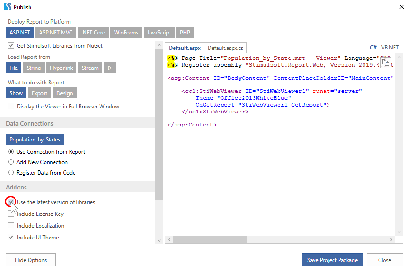
Task: Select the Population_by_States data connection
Action: click(x=35, y=140)
